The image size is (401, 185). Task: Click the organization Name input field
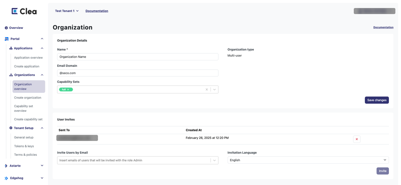pos(138,57)
